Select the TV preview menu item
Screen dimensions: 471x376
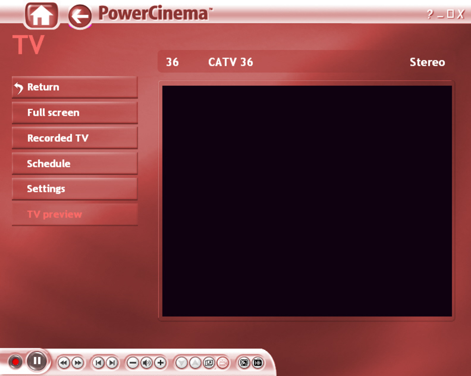(x=75, y=214)
